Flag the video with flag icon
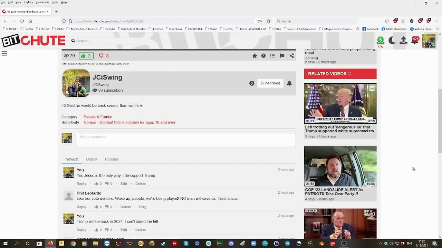Image resolution: width=442 pixels, height=248 pixels. click(x=282, y=56)
